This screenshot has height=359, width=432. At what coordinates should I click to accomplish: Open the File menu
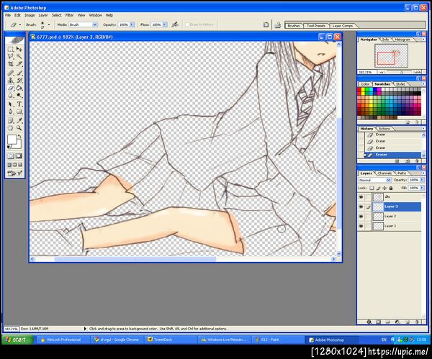(8, 15)
